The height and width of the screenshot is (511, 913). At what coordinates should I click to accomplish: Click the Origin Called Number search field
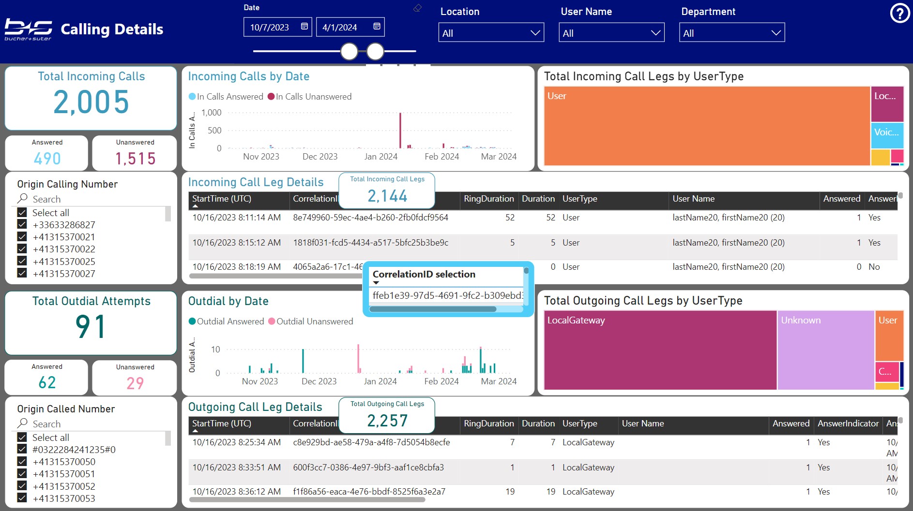pos(92,423)
